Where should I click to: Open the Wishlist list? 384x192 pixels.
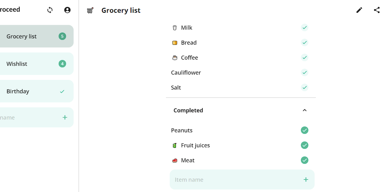point(17,64)
